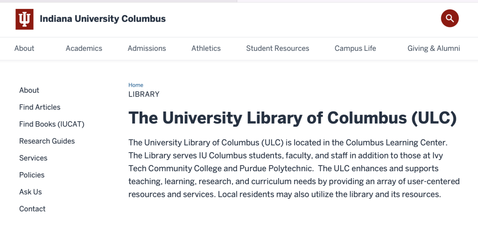Select Campus Life in the navigation bar

click(x=355, y=49)
